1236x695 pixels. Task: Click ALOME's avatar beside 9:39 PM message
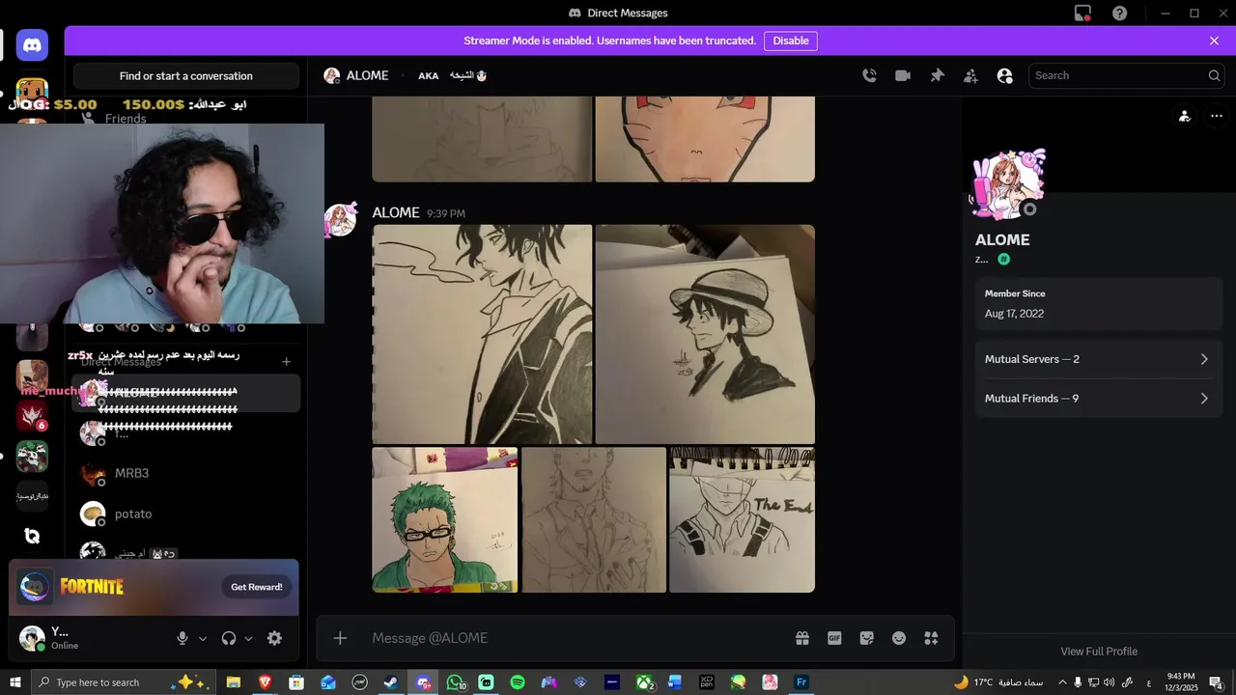(341, 220)
